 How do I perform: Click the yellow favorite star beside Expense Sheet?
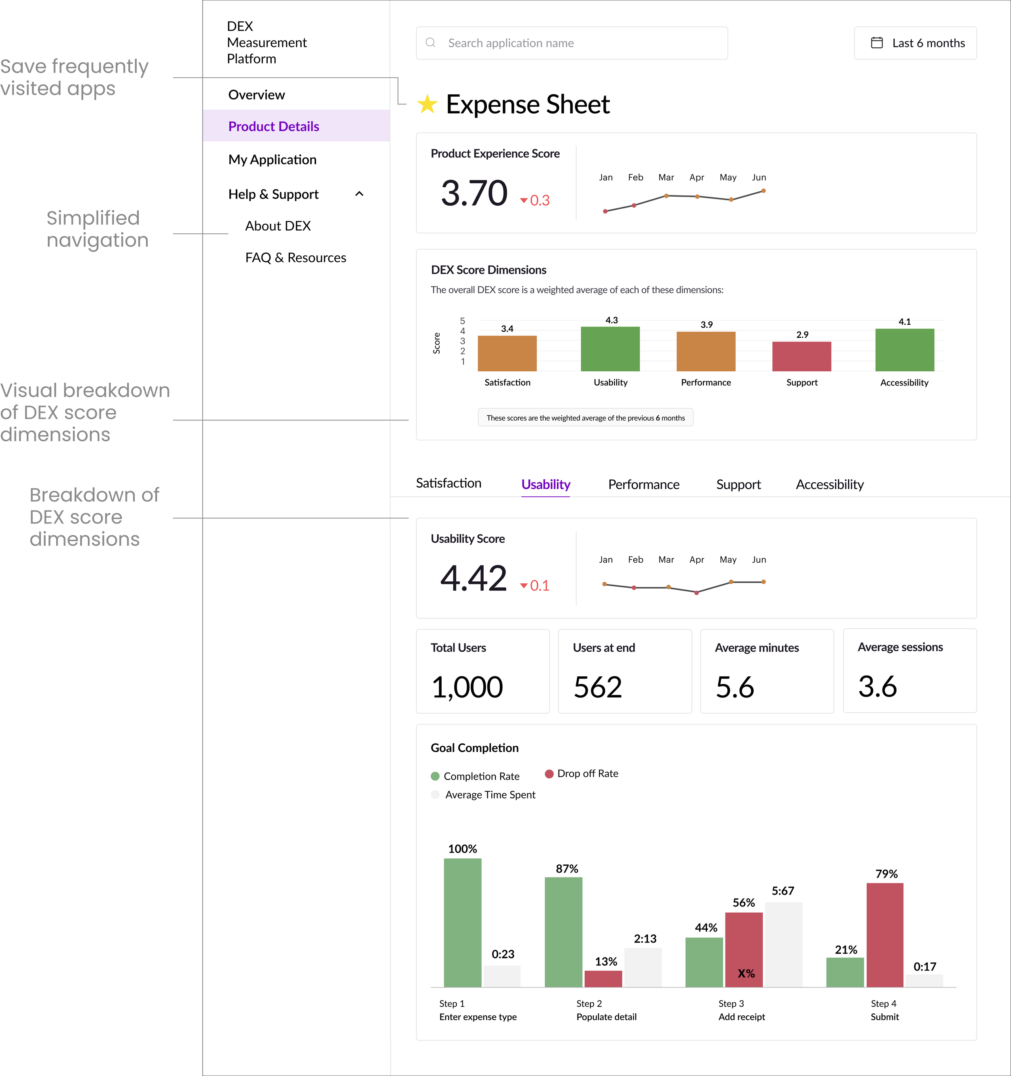[x=427, y=104]
